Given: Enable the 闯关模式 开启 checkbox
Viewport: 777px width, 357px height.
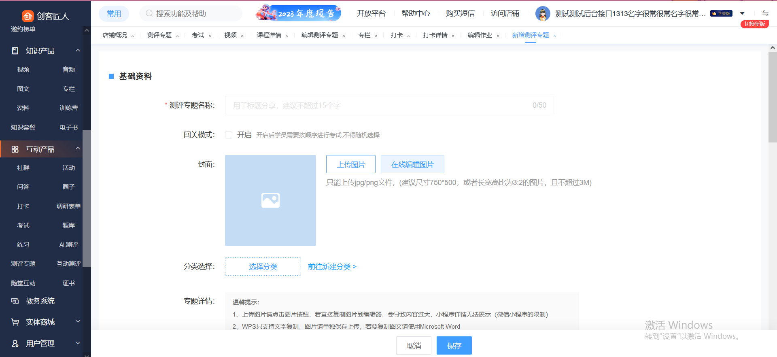Looking at the screenshot, I should 229,135.
